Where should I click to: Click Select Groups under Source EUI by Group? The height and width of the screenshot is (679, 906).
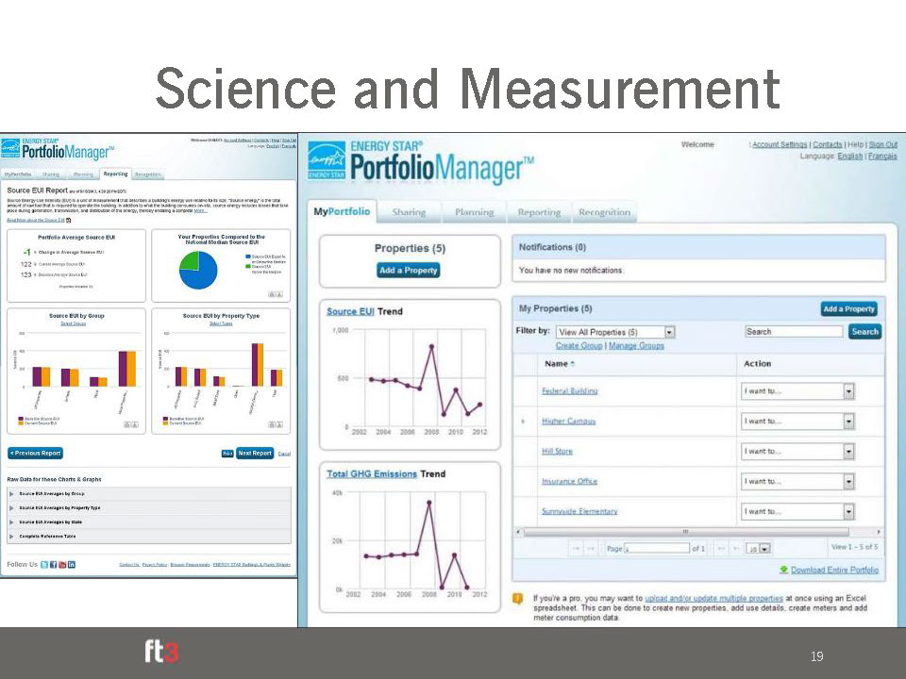coord(74,323)
